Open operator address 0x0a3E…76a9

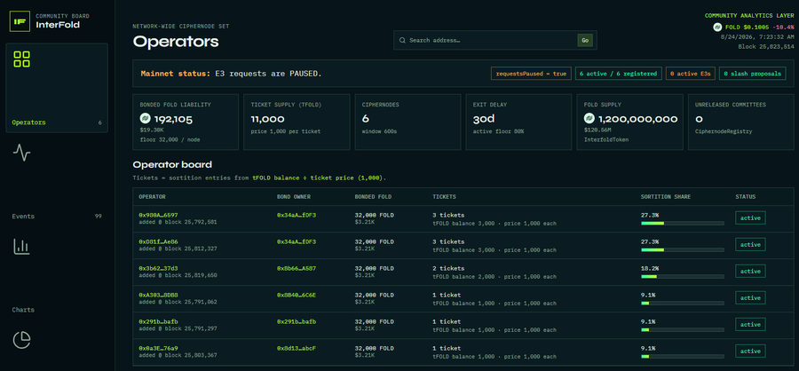click(x=159, y=348)
